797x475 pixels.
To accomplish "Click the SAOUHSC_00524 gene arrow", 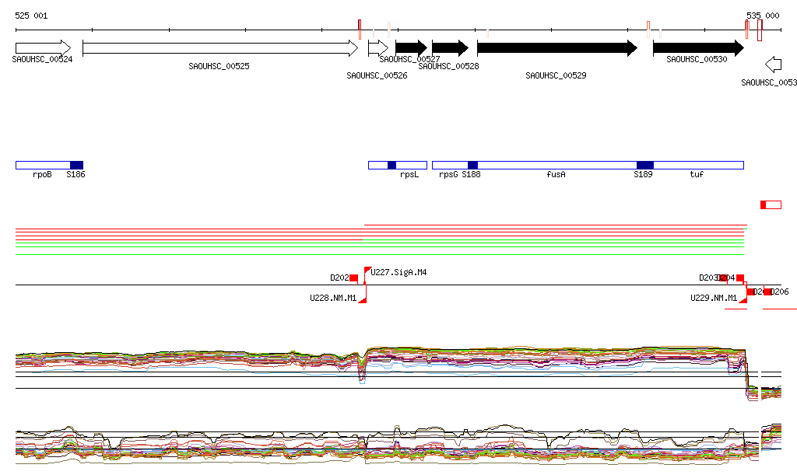I will [x=43, y=47].
